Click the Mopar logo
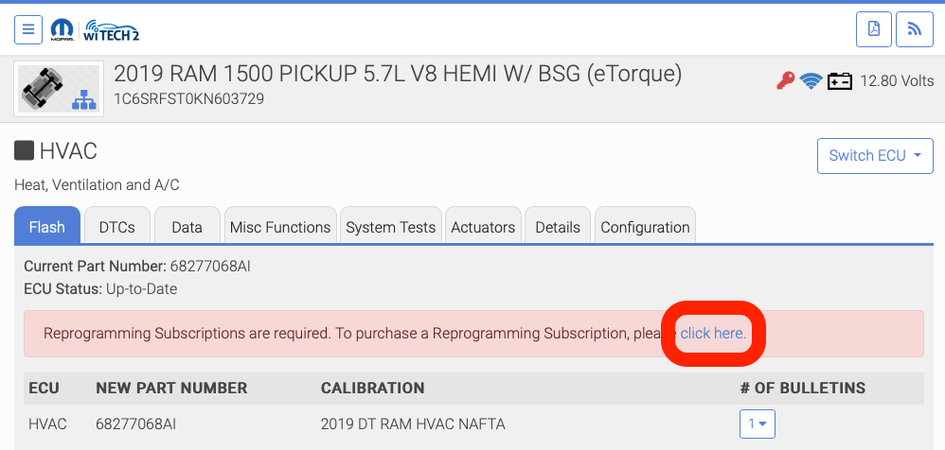The image size is (945, 450). pyautogui.click(x=63, y=29)
